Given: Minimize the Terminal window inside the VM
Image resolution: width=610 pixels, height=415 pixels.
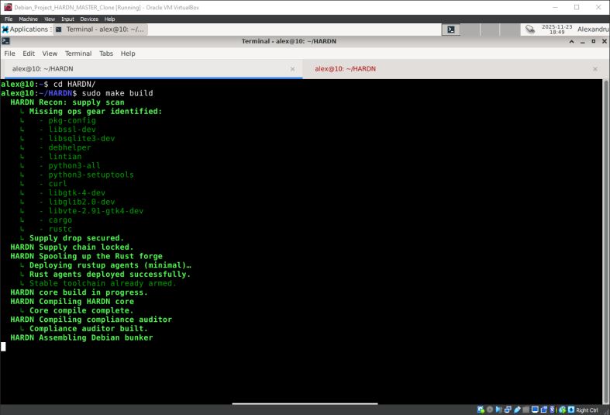Looking at the screenshot, I should pyautogui.click(x=582, y=41).
